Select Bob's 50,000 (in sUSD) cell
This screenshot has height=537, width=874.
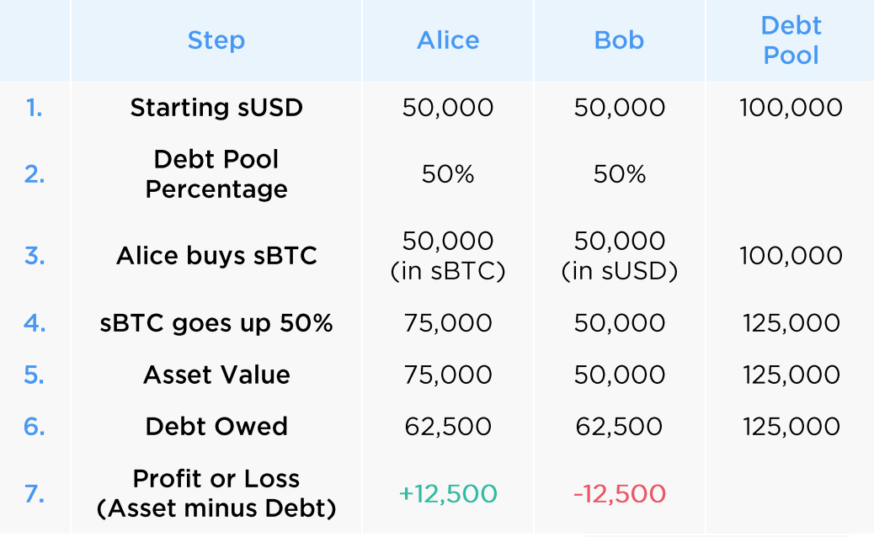click(619, 256)
